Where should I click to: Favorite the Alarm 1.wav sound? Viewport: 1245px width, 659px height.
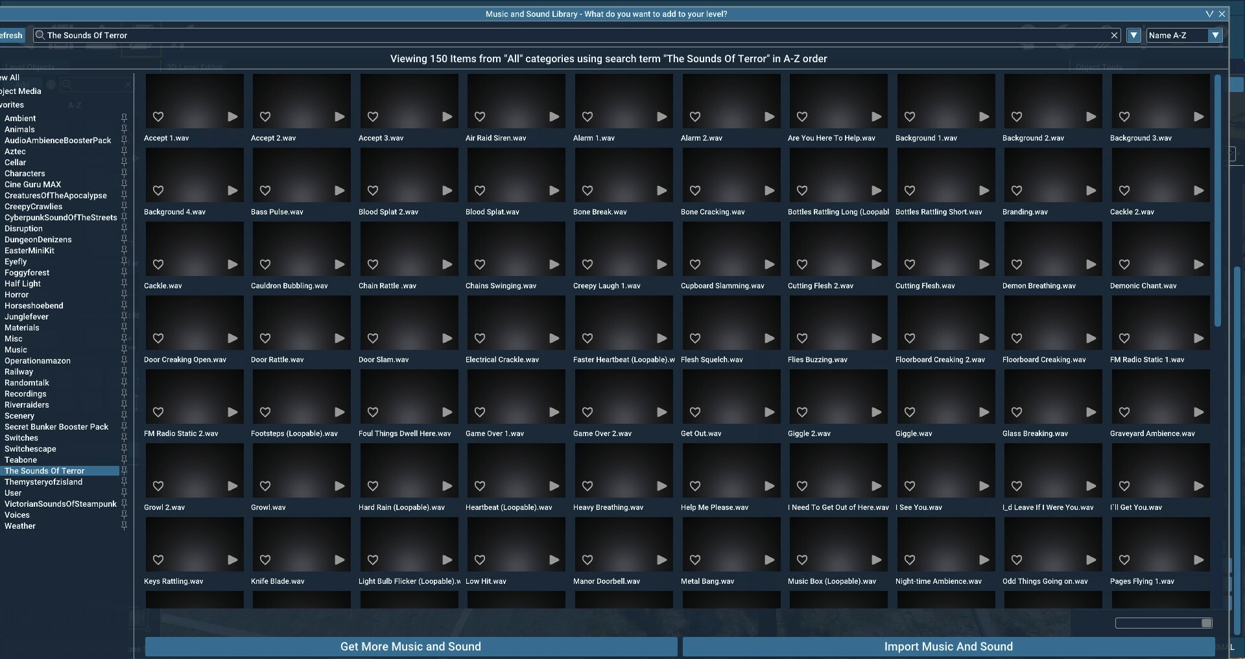click(587, 117)
